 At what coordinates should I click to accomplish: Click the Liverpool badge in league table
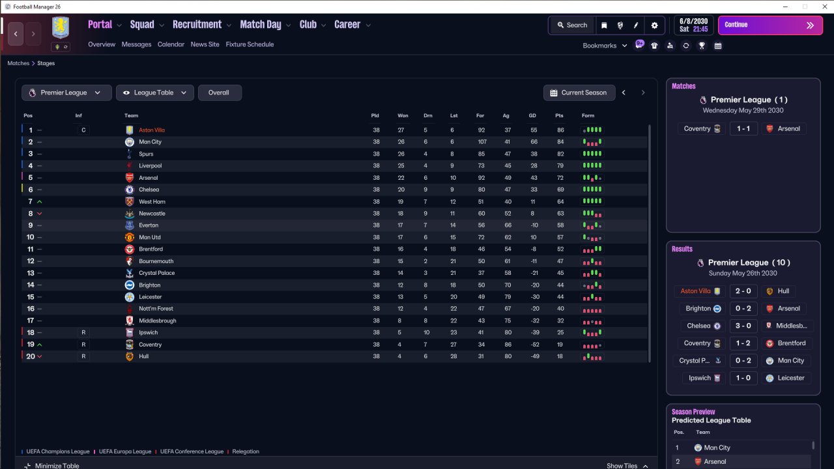pyautogui.click(x=130, y=165)
